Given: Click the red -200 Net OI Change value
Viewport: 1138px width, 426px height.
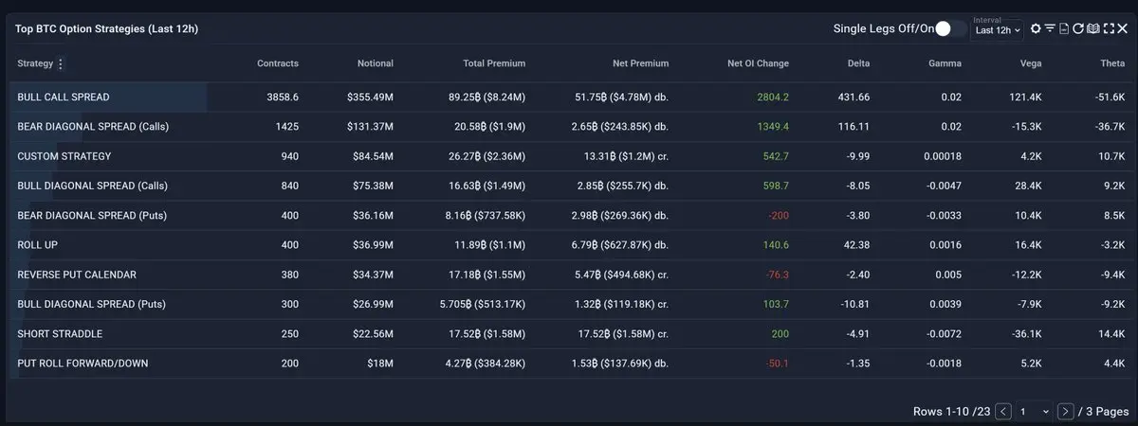Looking at the screenshot, I should 778,216.
